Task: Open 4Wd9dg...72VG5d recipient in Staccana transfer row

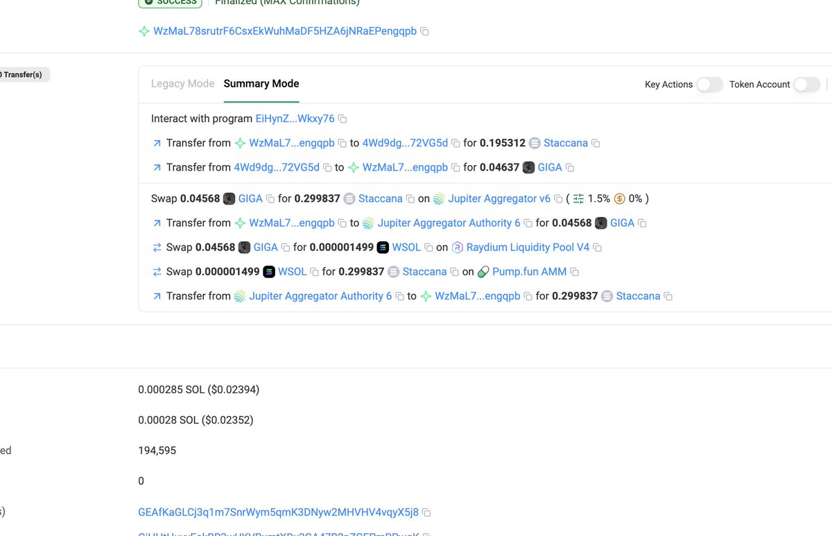Action: (405, 143)
